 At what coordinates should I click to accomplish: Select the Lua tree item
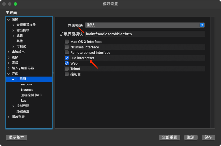[x=24, y=100]
